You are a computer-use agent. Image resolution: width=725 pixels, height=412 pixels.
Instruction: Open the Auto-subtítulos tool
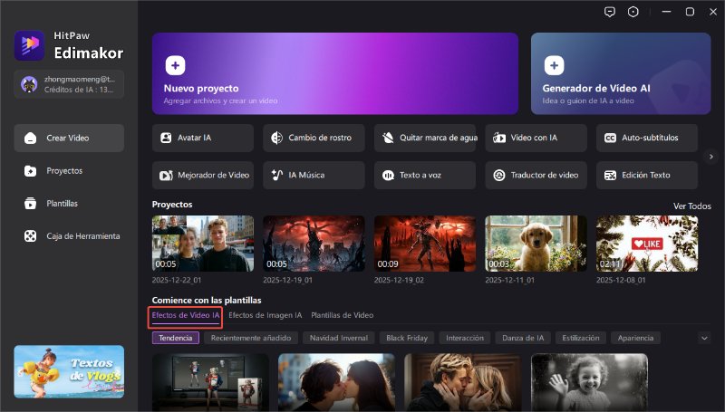(x=647, y=138)
